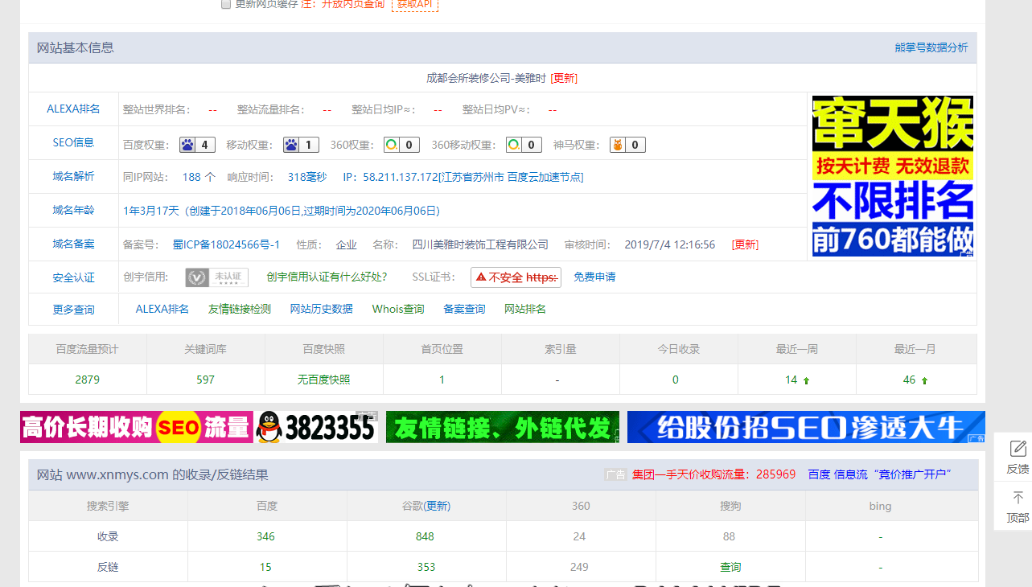Open 网站排名 link

[525, 309]
